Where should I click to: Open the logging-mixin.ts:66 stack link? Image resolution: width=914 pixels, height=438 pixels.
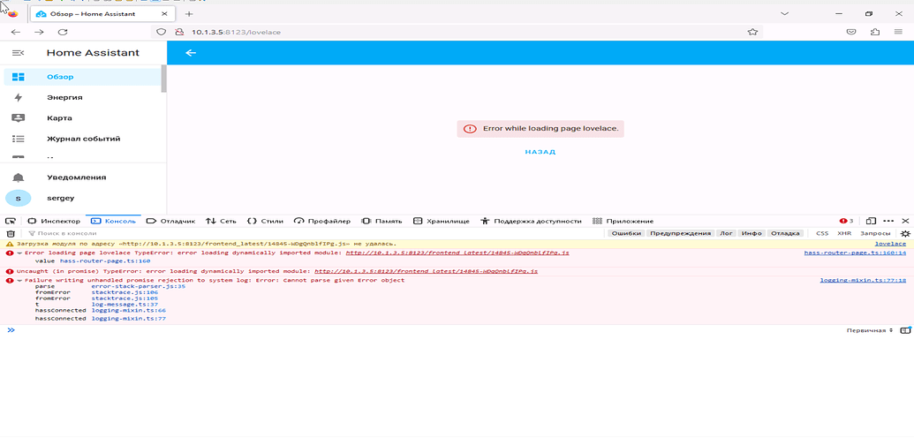point(129,311)
